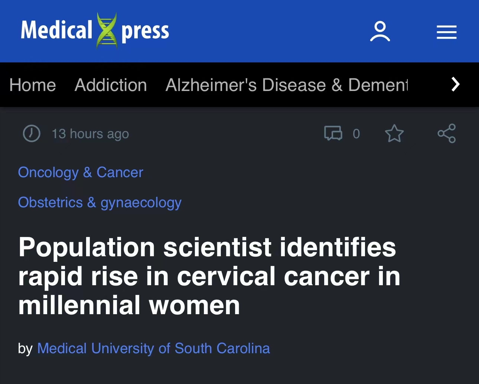
Task: Click the comment count number 0
Action: [x=356, y=134]
